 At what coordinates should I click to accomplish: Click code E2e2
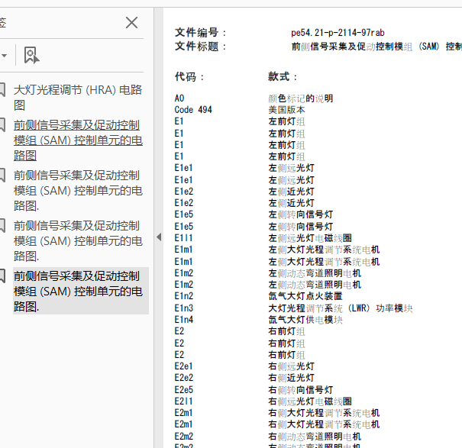pos(184,378)
